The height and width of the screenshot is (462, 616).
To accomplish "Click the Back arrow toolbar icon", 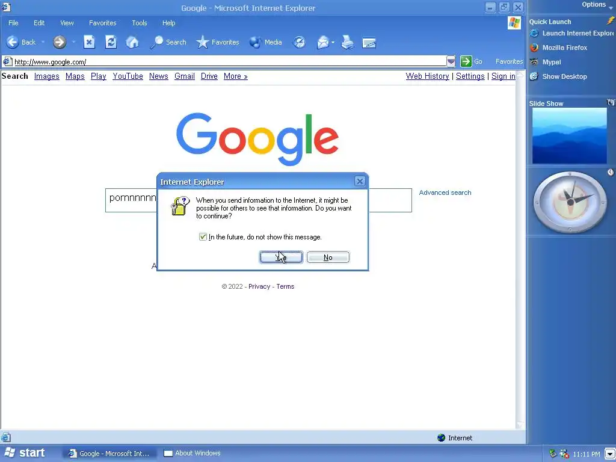I will (13, 42).
